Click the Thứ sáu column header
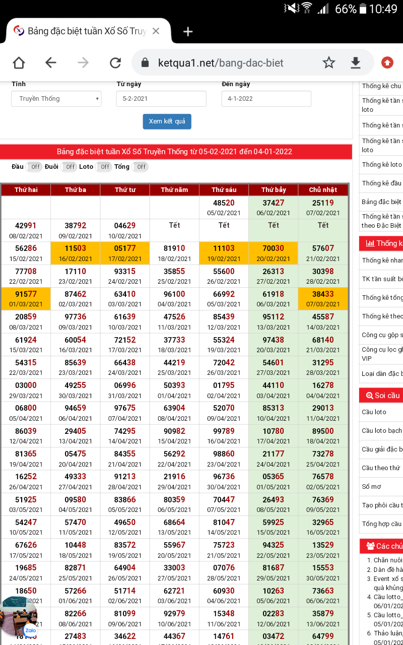 224,189
